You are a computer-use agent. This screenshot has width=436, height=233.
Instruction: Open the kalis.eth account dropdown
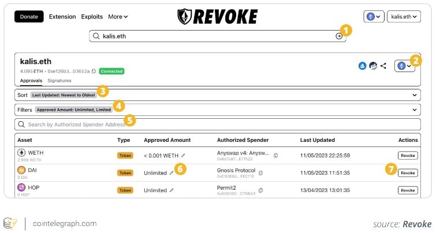pyautogui.click(x=404, y=17)
